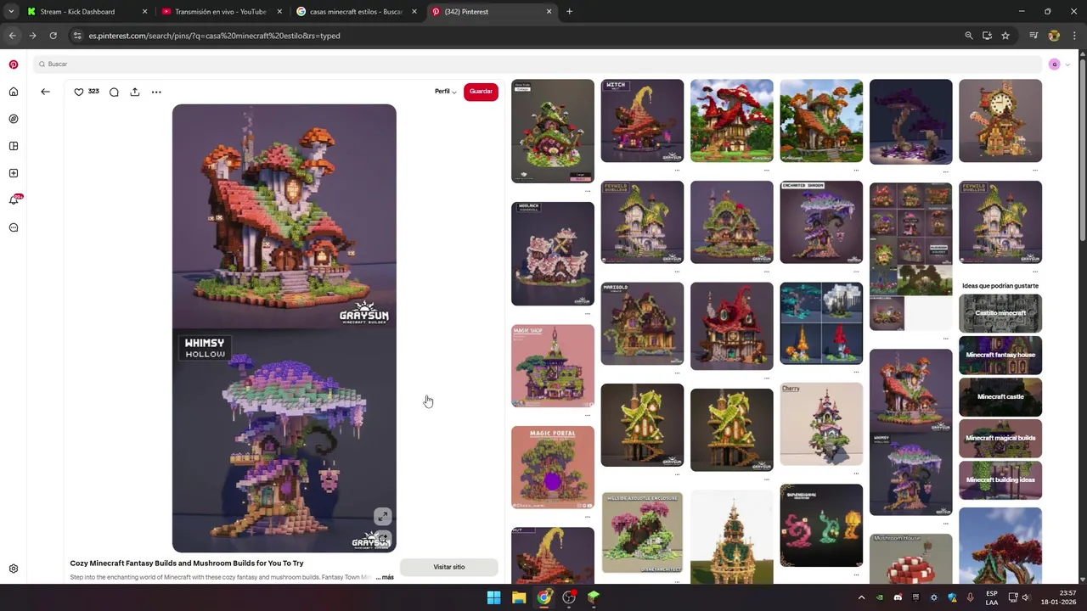Show hidden system tray icons chevron
1087x611 pixels.
click(x=861, y=597)
